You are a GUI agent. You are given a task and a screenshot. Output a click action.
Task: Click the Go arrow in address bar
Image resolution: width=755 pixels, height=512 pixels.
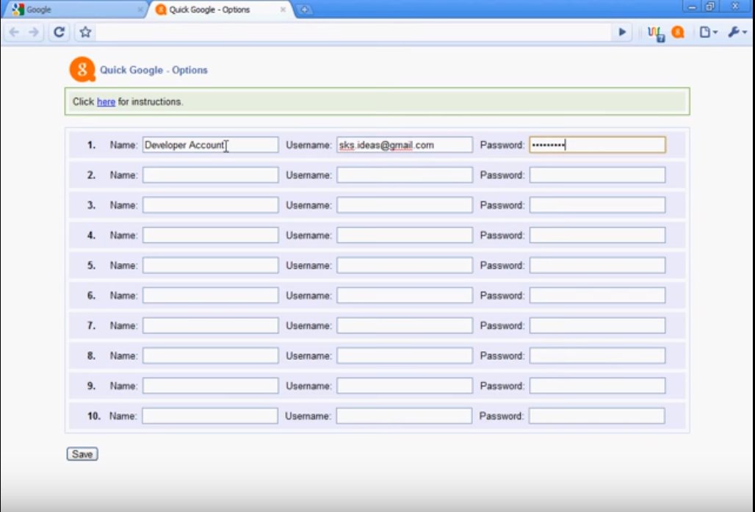click(623, 32)
